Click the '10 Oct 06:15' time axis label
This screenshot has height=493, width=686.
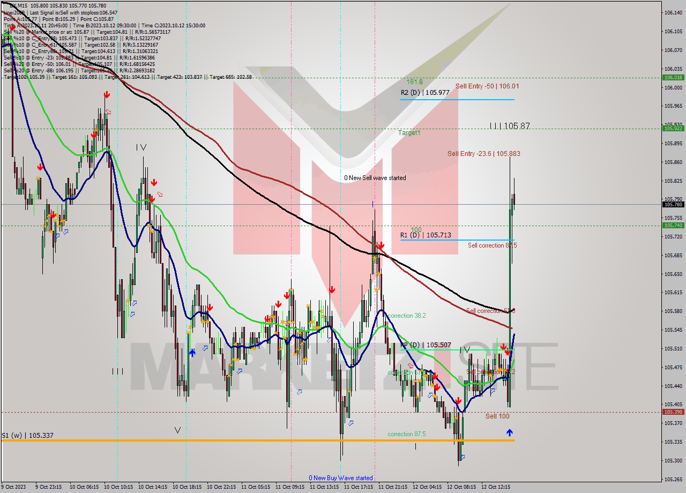[84, 487]
